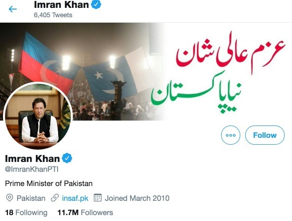Follow Imran Khan's account

click(265, 135)
